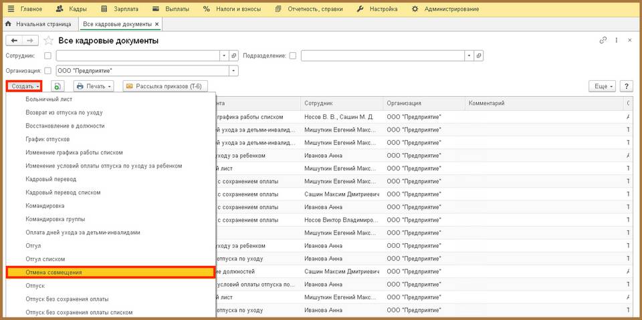Open the Отчетность, справки section
Image resolution: width=642 pixels, height=320 pixels.
point(309,9)
